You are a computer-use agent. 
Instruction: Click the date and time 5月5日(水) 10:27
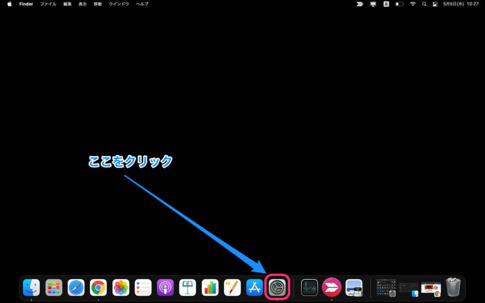[x=461, y=4]
